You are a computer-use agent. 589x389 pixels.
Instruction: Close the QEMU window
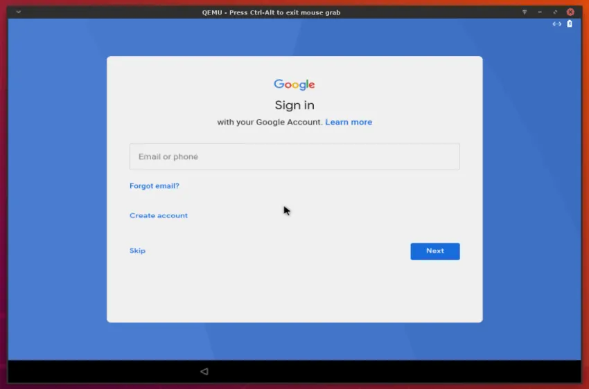click(570, 12)
